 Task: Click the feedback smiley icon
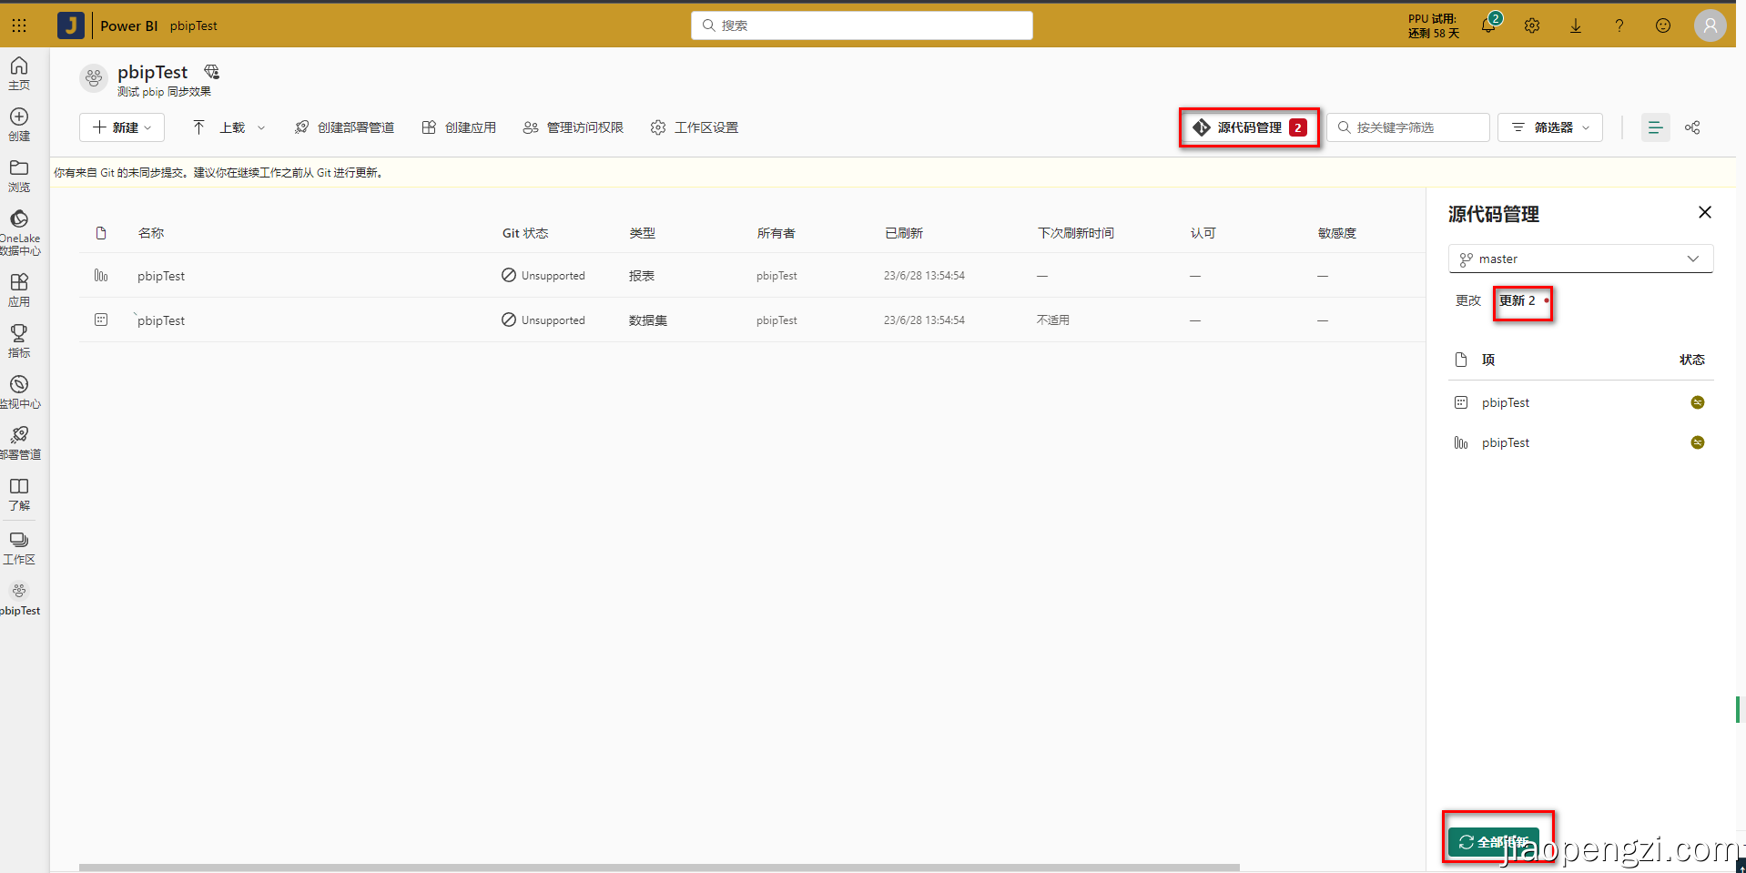pyautogui.click(x=1663, y=25)
